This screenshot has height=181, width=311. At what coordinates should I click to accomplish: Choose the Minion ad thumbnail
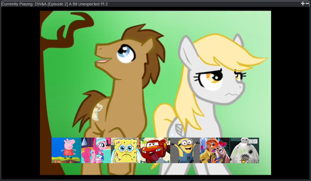(x=185, y=150)
